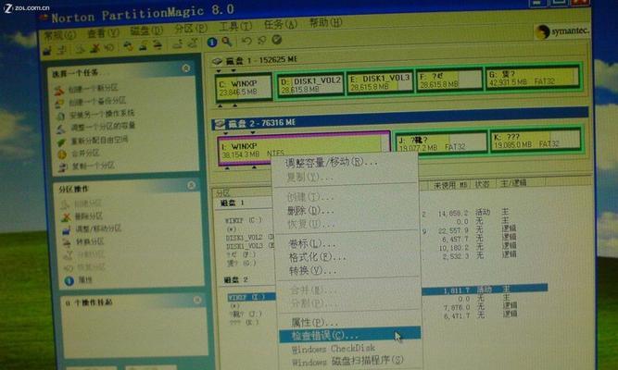Open the 帮助(H) menu
Image resolution: width=618 pixels, height=370 pixels.
coord(325,22)
